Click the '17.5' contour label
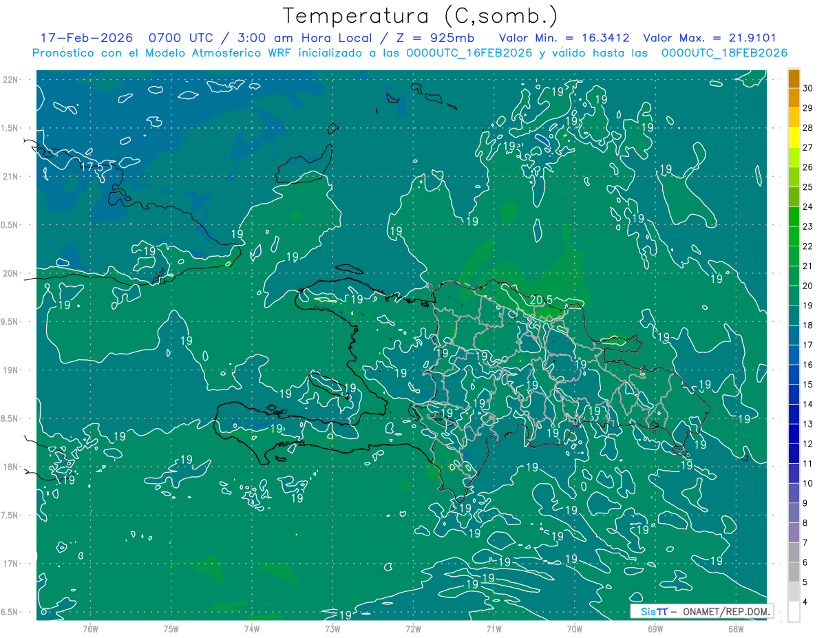 [x=92, y=167]
